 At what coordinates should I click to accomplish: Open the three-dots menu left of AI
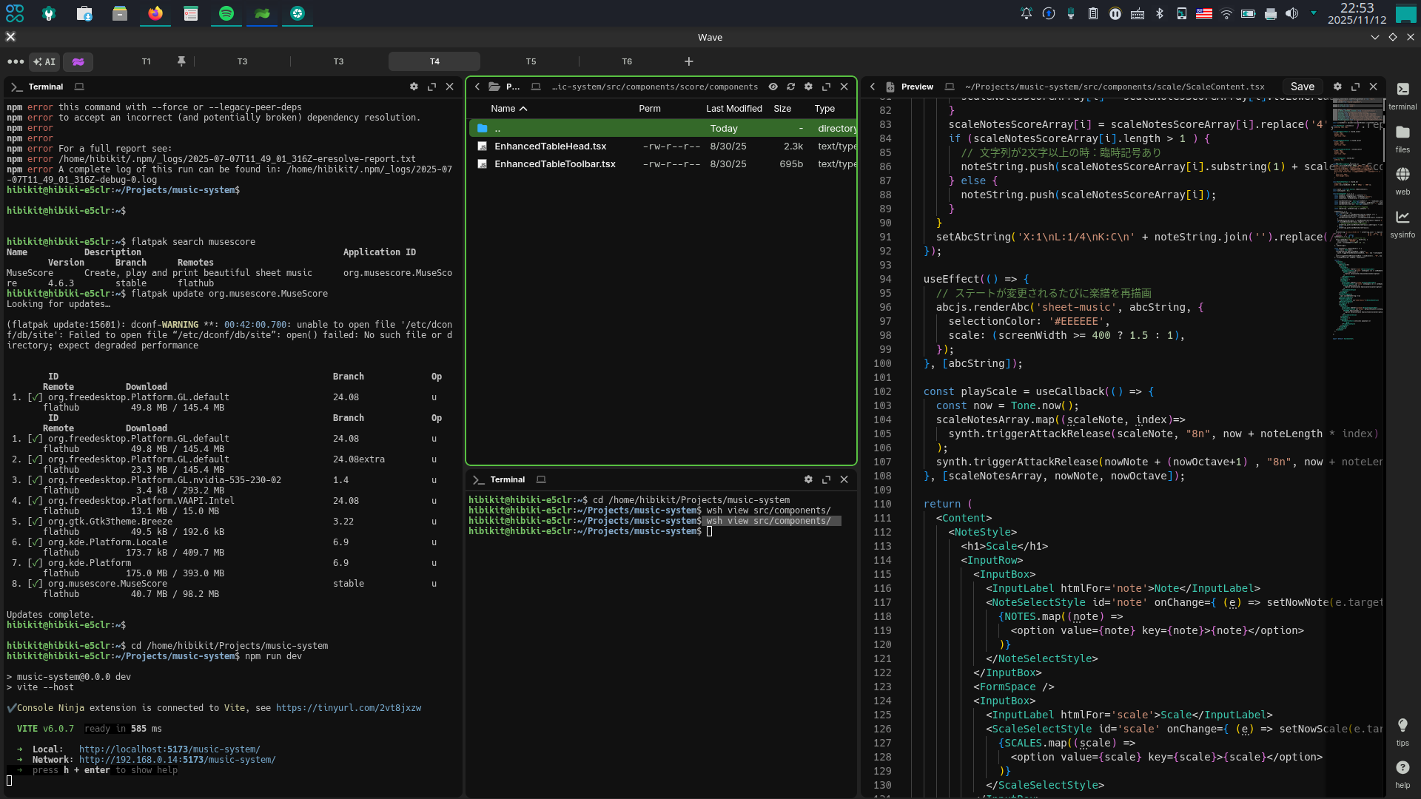coord(15,61)
